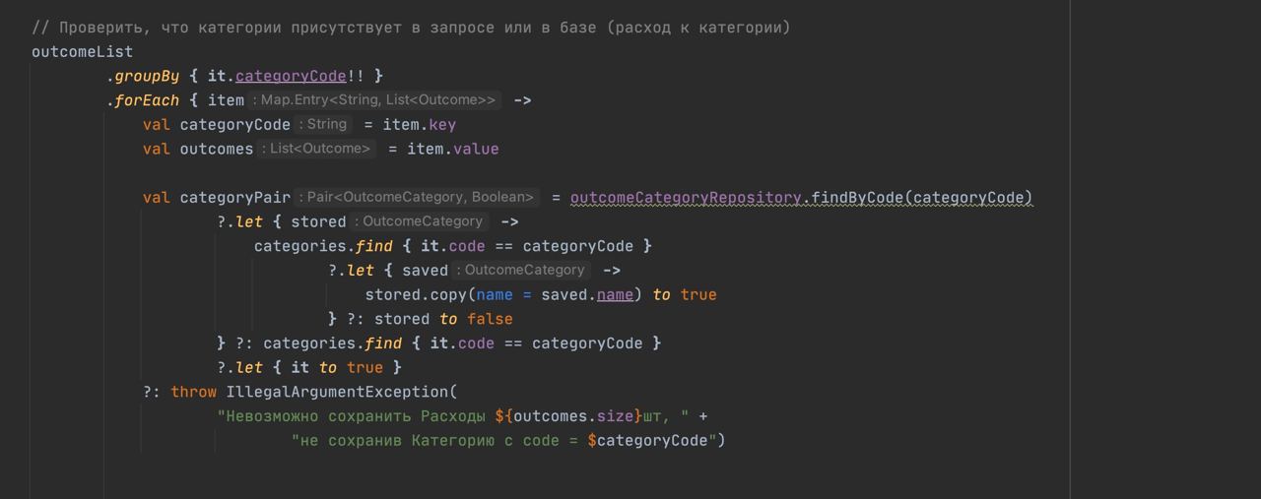The height and width of the screenshot is (499, 1261).
Task: Click the List<Outcome> type hint
Action: [x=317, y=149]
